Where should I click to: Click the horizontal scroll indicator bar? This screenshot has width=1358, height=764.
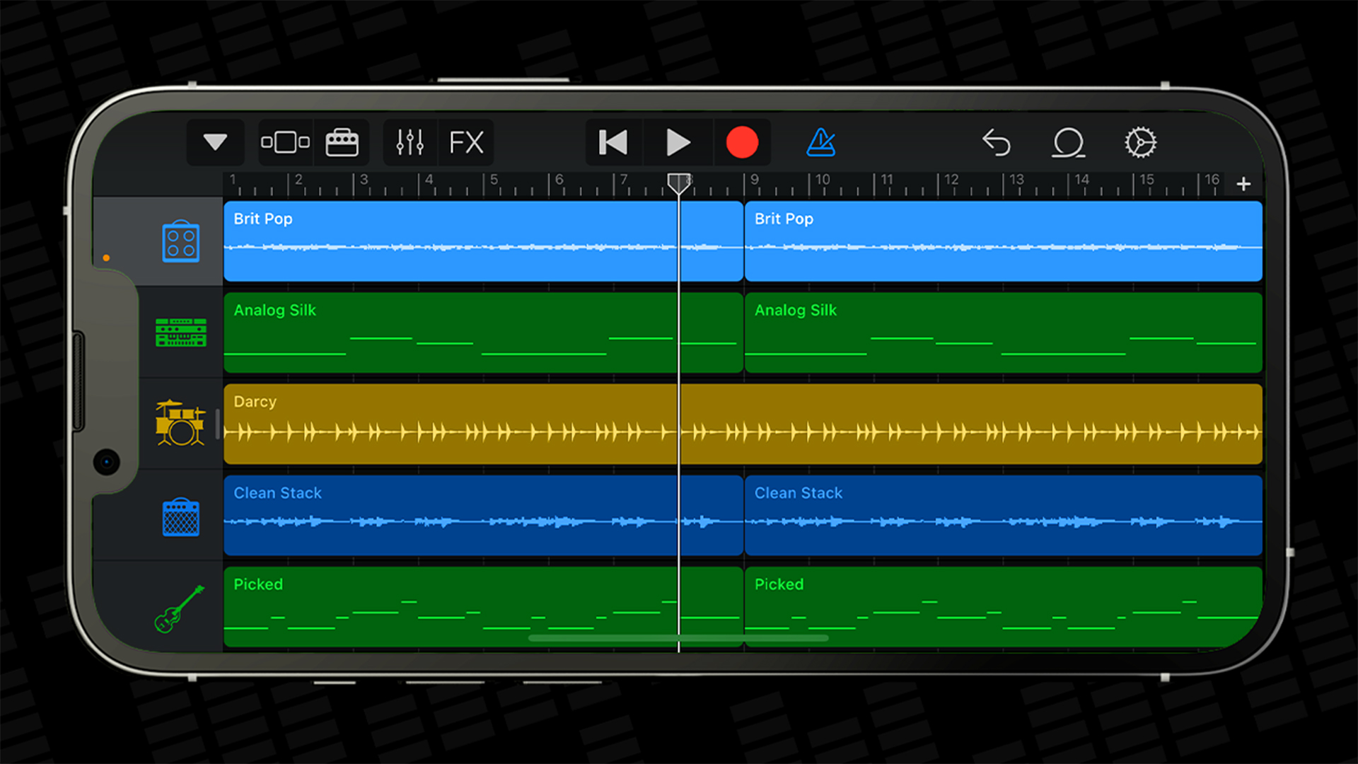coord(678,638)
